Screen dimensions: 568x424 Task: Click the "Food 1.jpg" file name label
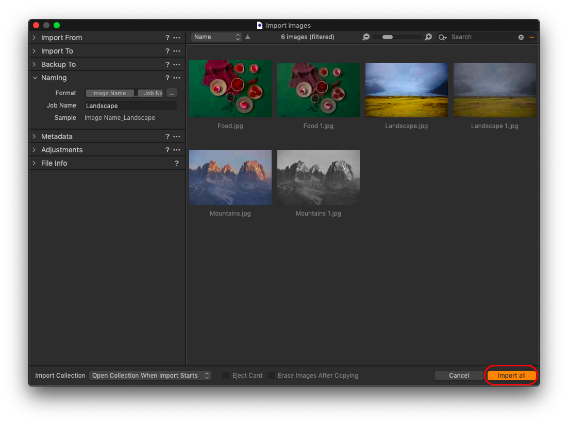[x=319, y=126]
